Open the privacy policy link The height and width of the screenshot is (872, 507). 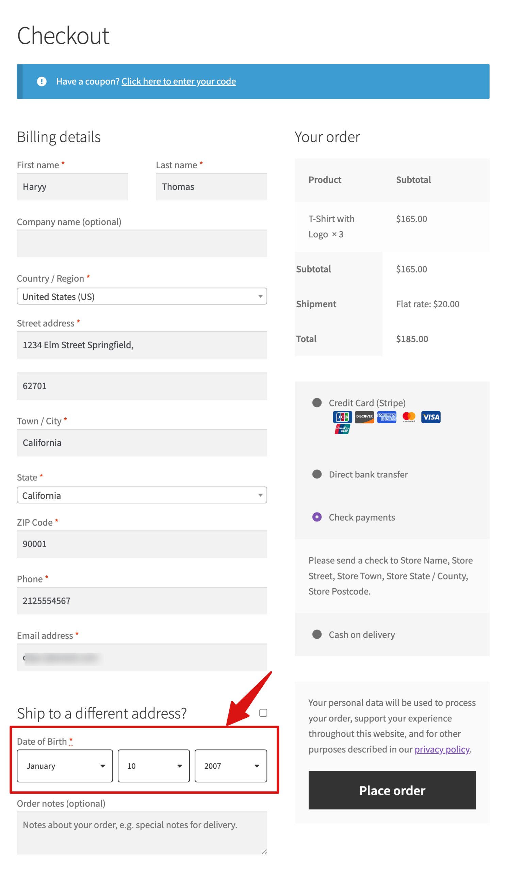[442, 749]
